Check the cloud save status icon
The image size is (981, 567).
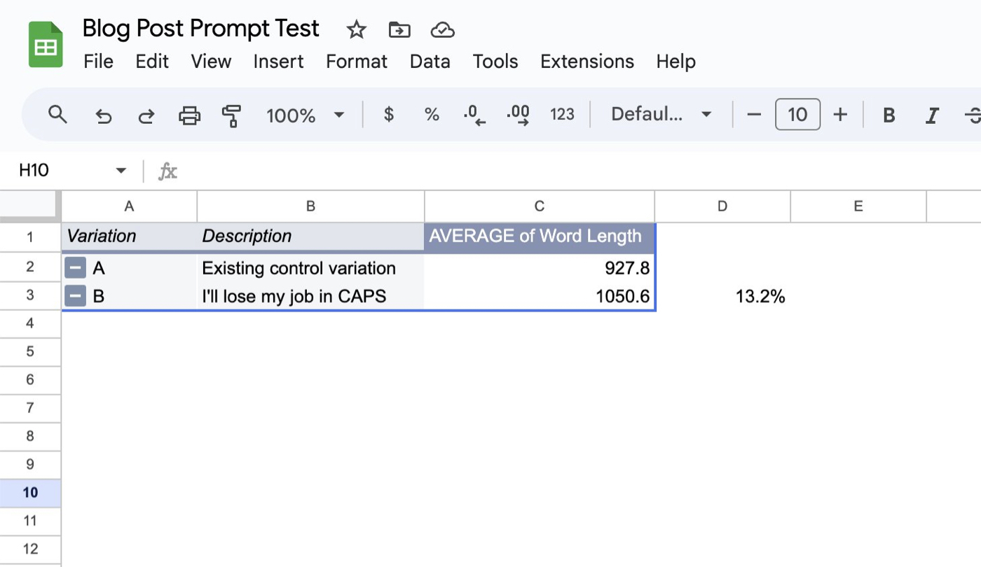[x=442, y=29]
